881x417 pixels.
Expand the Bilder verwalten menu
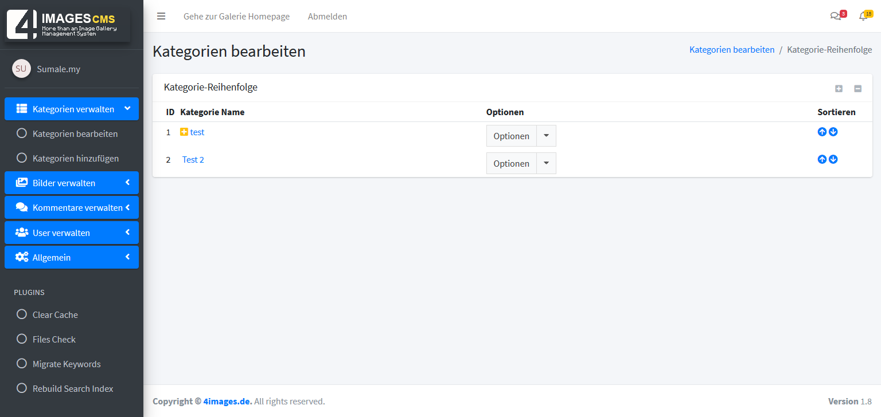point(72,183)
